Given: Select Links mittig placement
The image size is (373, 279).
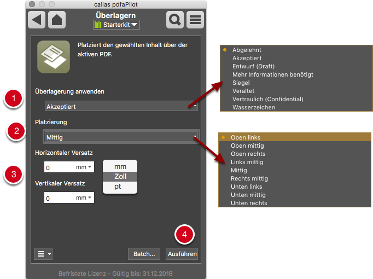Looking at the screenshot, I should 295,162.
